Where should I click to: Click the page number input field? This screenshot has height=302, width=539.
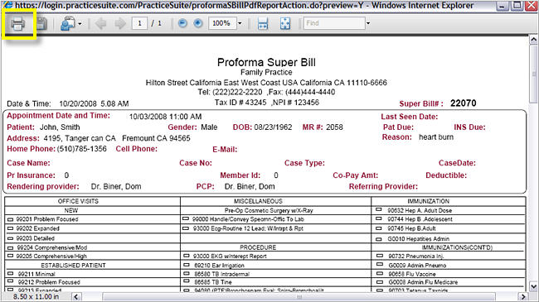pos(139,23)
